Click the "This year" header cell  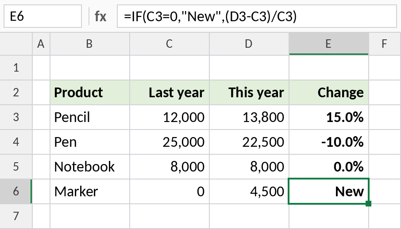pyautogui.click(x=249, y=92)
